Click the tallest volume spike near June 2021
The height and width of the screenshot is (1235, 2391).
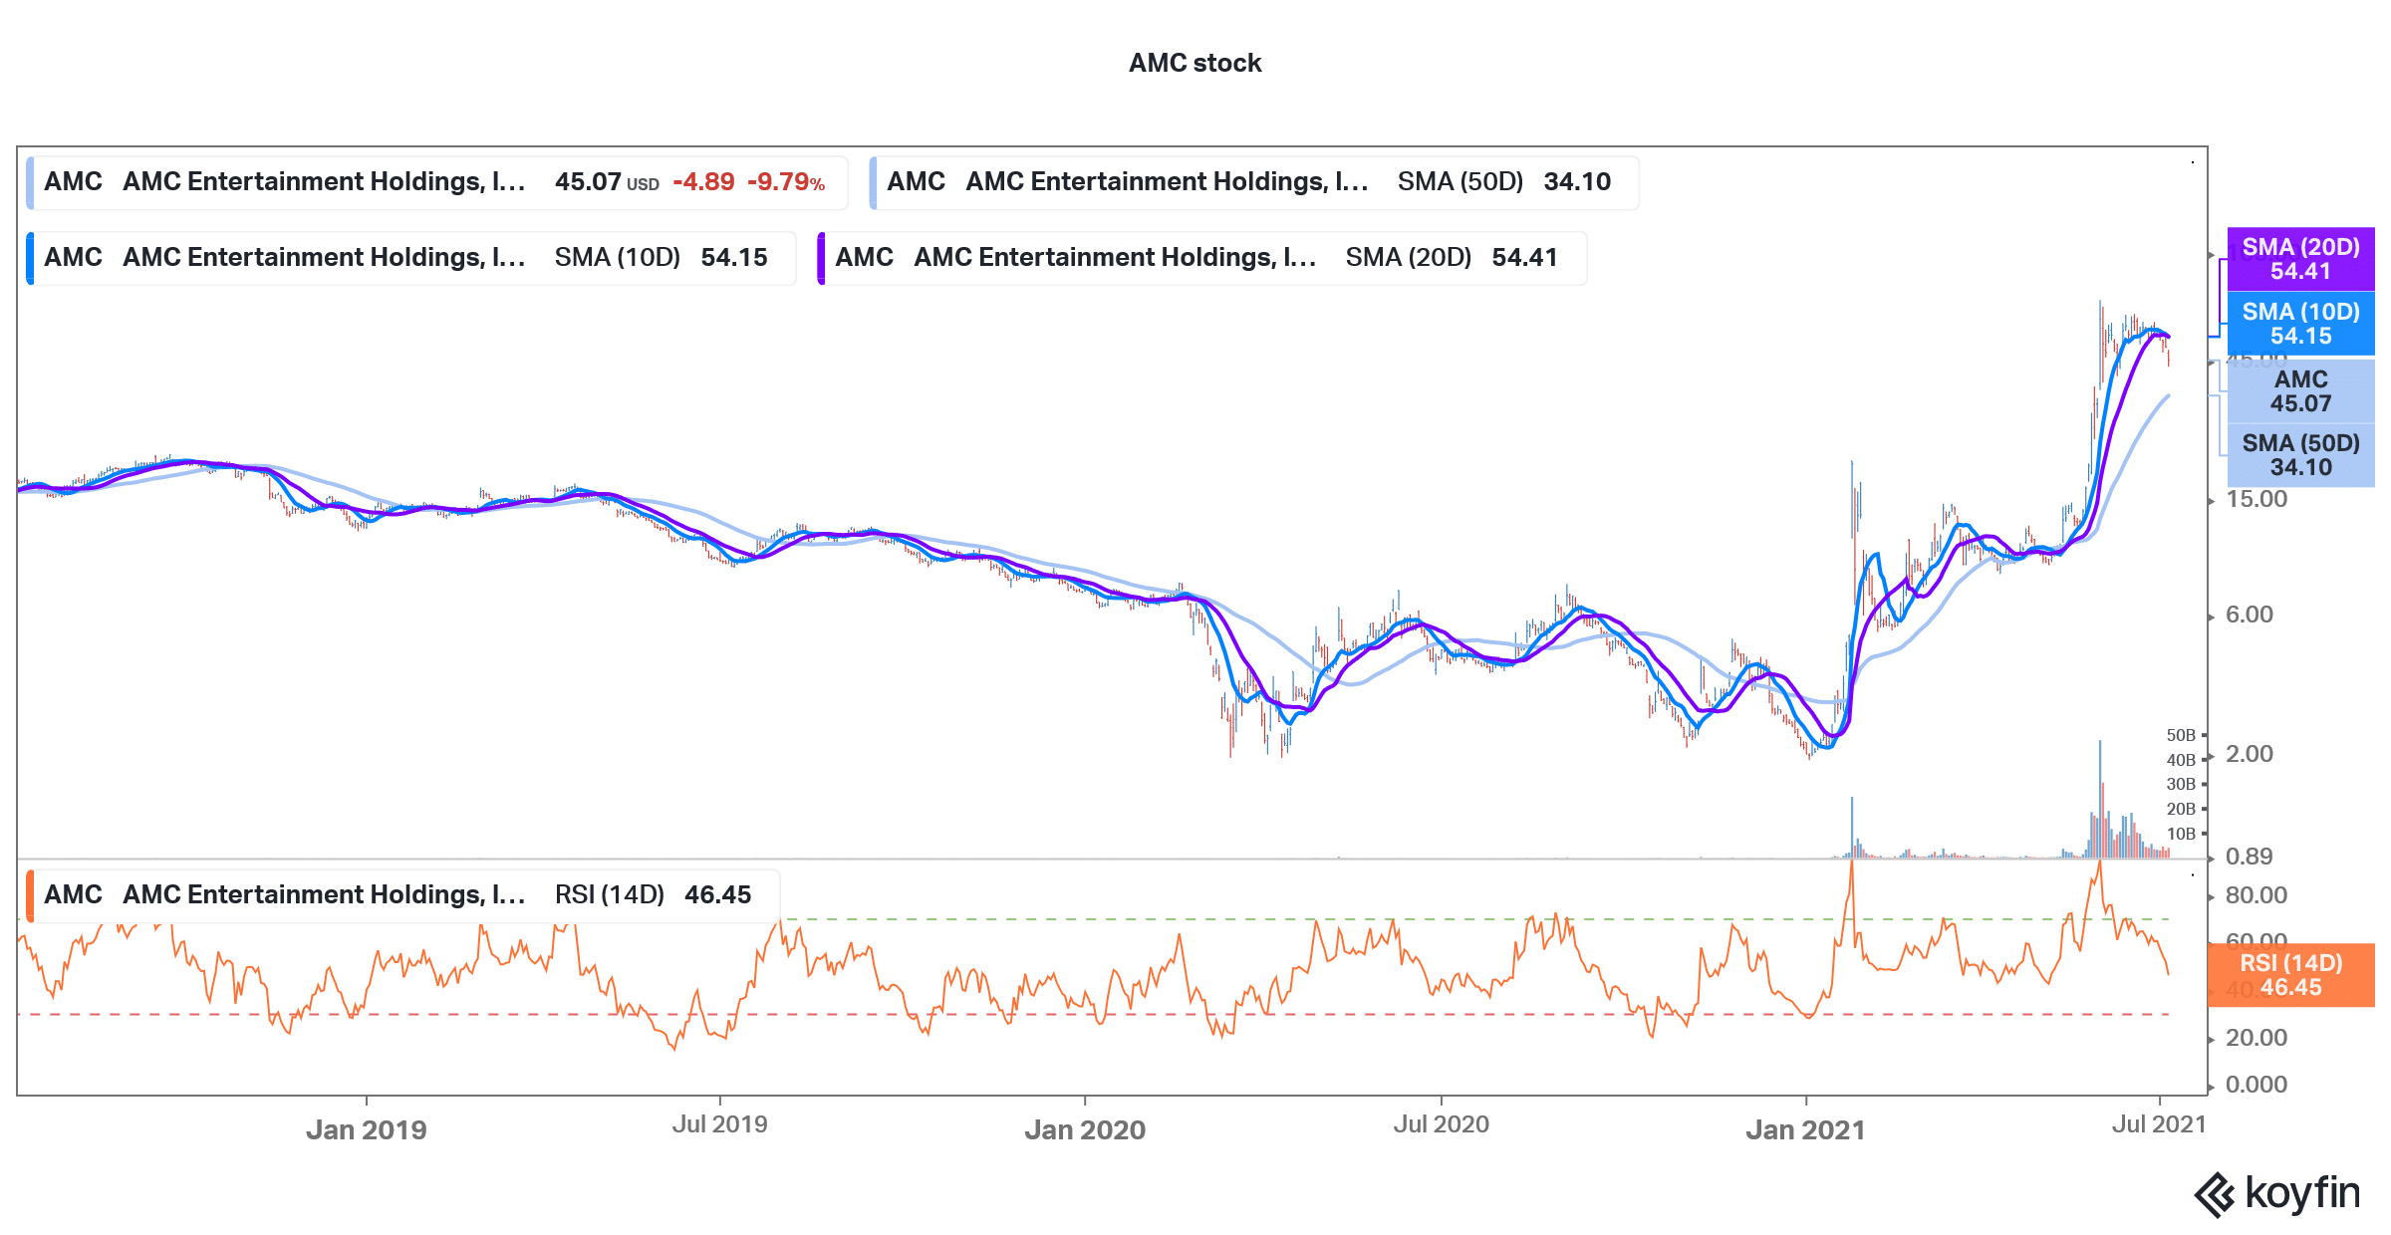pyautogui.click(x=2100, y=799)
